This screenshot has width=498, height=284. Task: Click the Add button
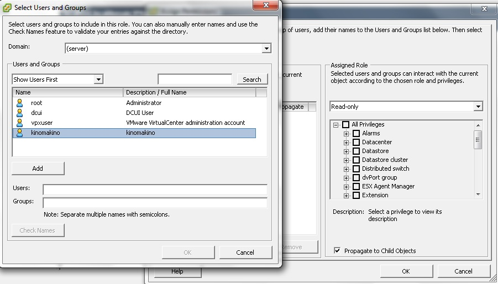click(38, 169)
